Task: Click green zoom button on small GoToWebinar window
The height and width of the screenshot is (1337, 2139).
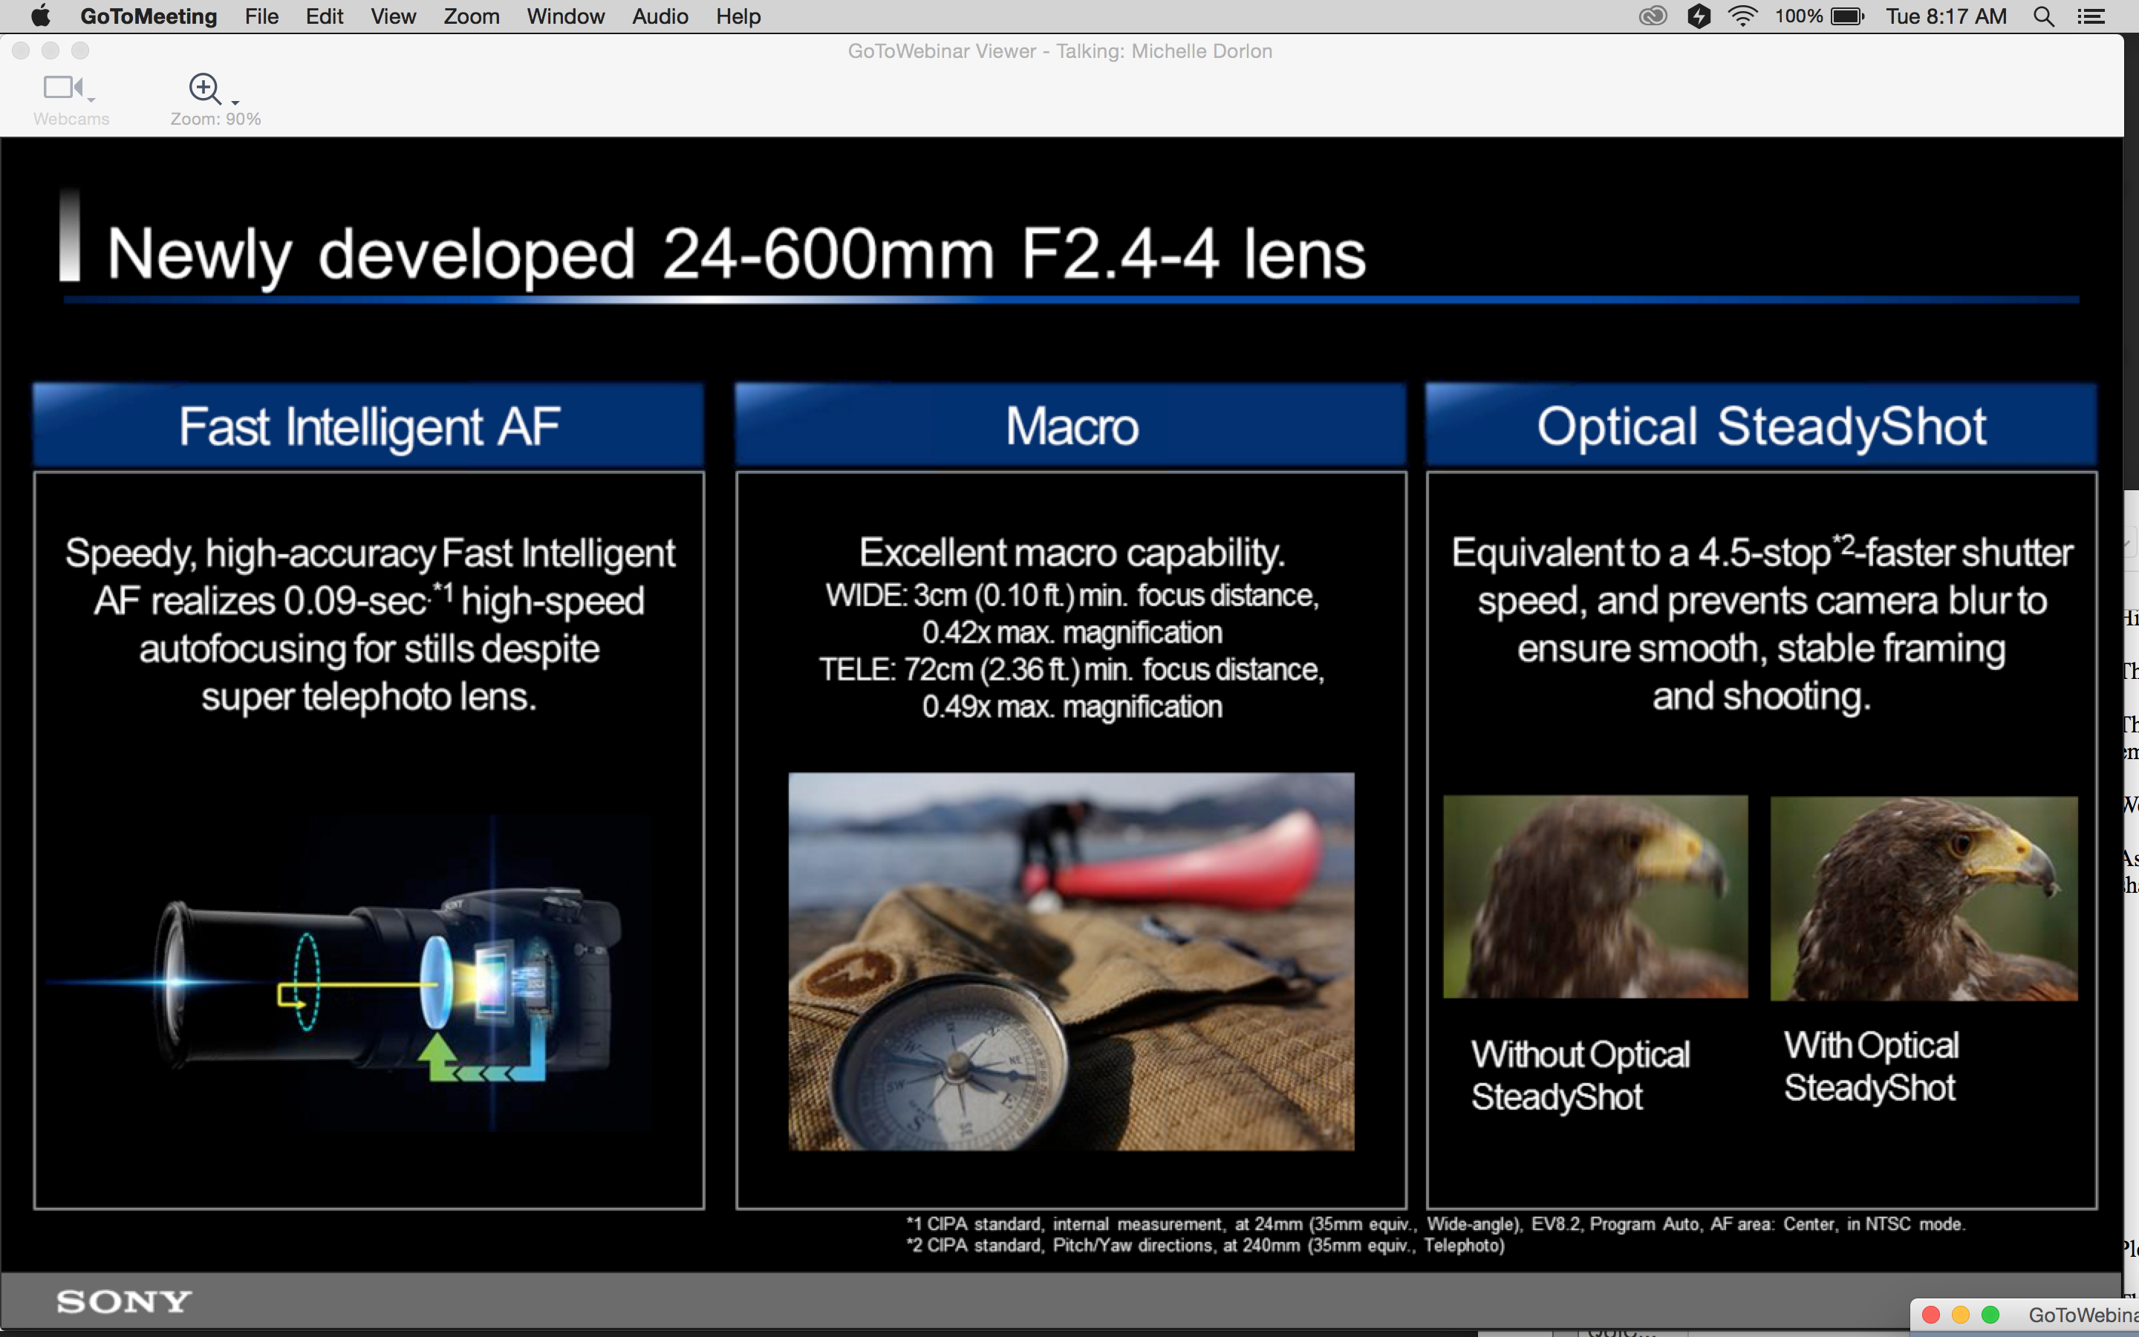Action: pyautogui.click(x=1990, y=1315)
